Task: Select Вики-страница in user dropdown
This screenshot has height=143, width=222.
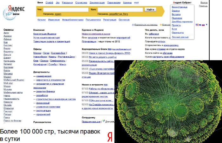Action: tap(180, 7)
